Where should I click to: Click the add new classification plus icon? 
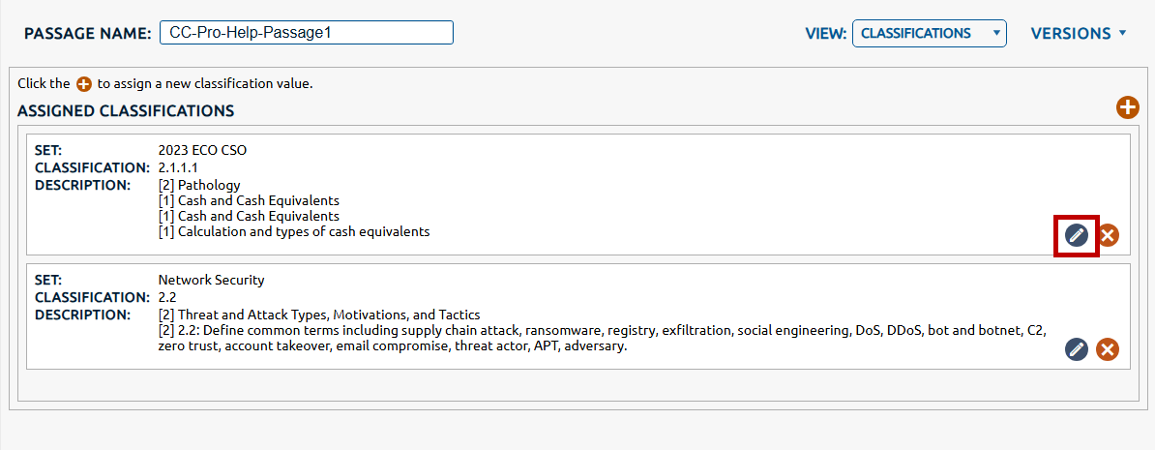point(1127,107)
